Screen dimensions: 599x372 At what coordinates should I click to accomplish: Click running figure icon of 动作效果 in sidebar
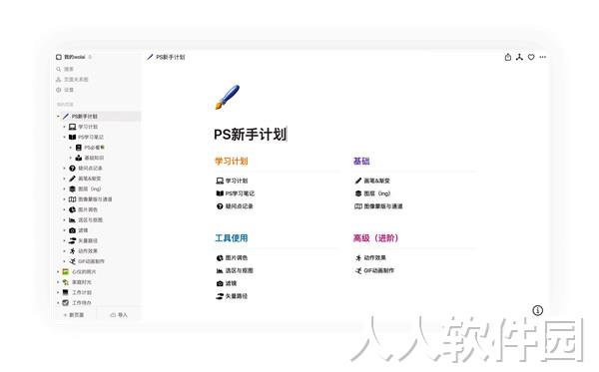(72, 251)
